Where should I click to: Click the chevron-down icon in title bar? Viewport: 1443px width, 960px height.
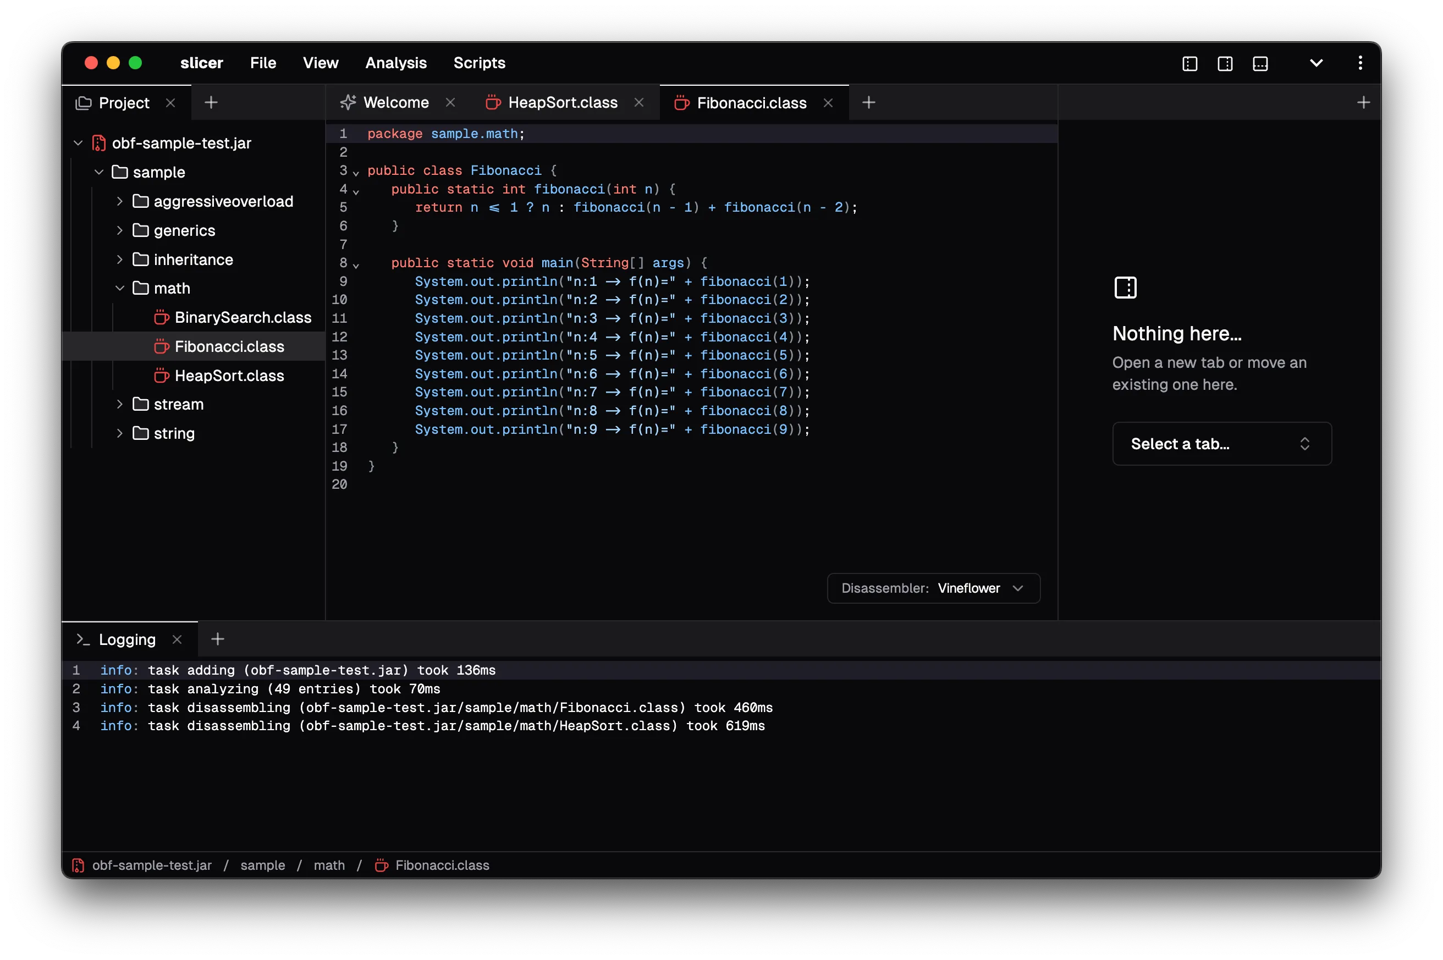1315,63
